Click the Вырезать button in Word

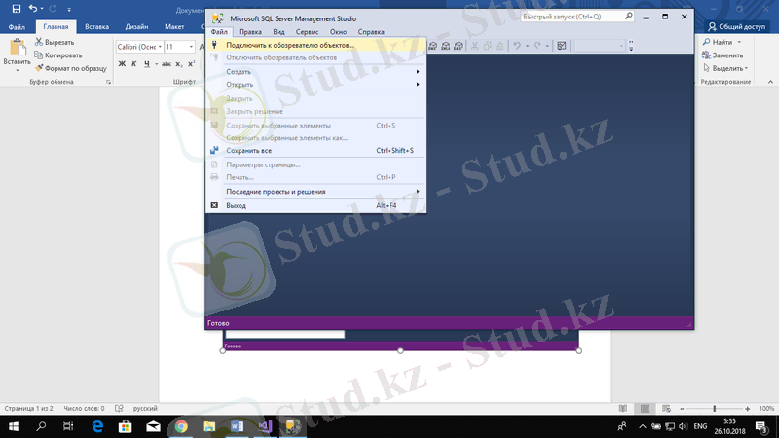click(55, 42)
